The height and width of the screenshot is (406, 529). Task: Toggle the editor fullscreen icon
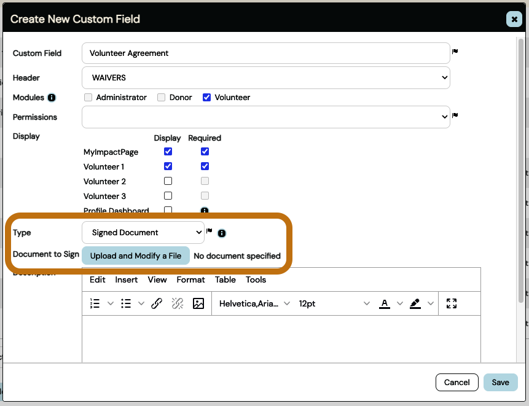452,303
